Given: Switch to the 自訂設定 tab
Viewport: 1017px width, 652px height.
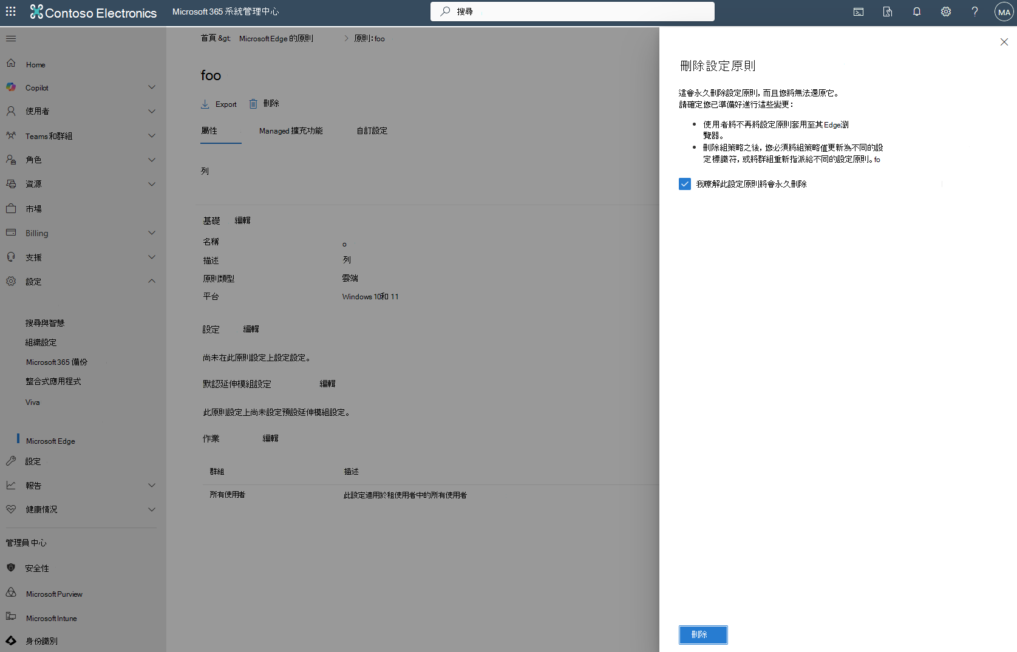Looking at the screenshot, I should click(372, 131).
